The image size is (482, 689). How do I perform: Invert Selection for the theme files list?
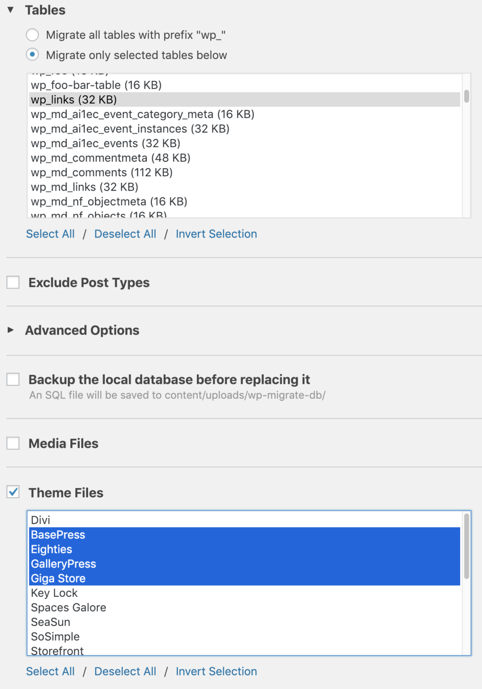pyautogui.click(x=216, y=672)
